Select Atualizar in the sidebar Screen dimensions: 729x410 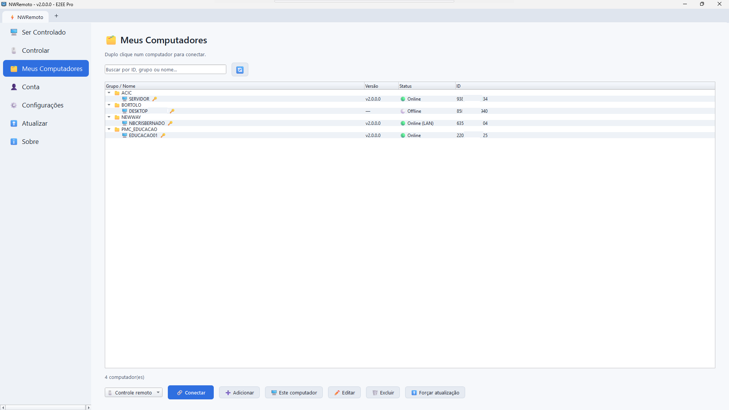tap(46, 123)
